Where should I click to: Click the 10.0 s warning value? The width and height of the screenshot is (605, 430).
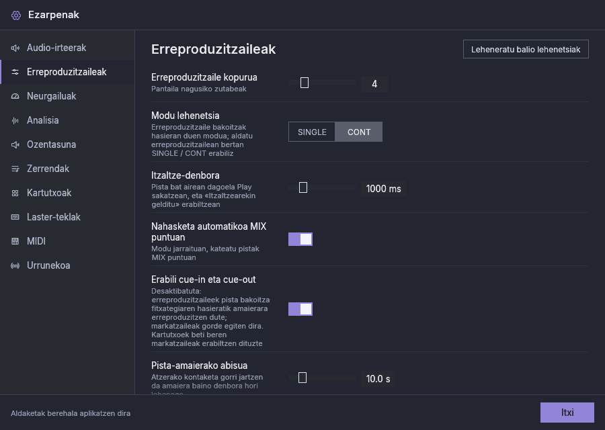(x=378, y=379)
